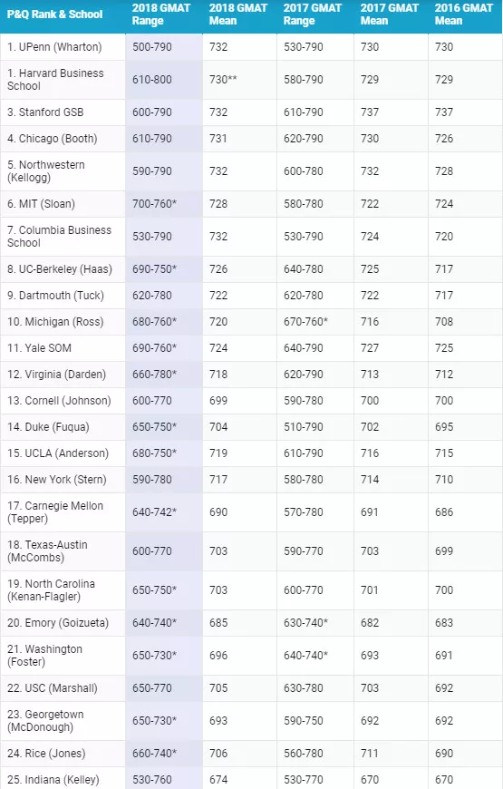Click the P&Q Rank & School column header
The image size is (503, 789).
coord(54,15)
